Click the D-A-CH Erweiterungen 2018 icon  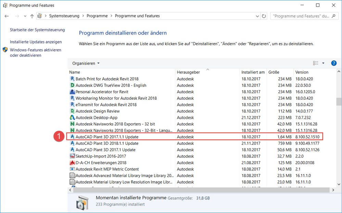tap(72, 162)
